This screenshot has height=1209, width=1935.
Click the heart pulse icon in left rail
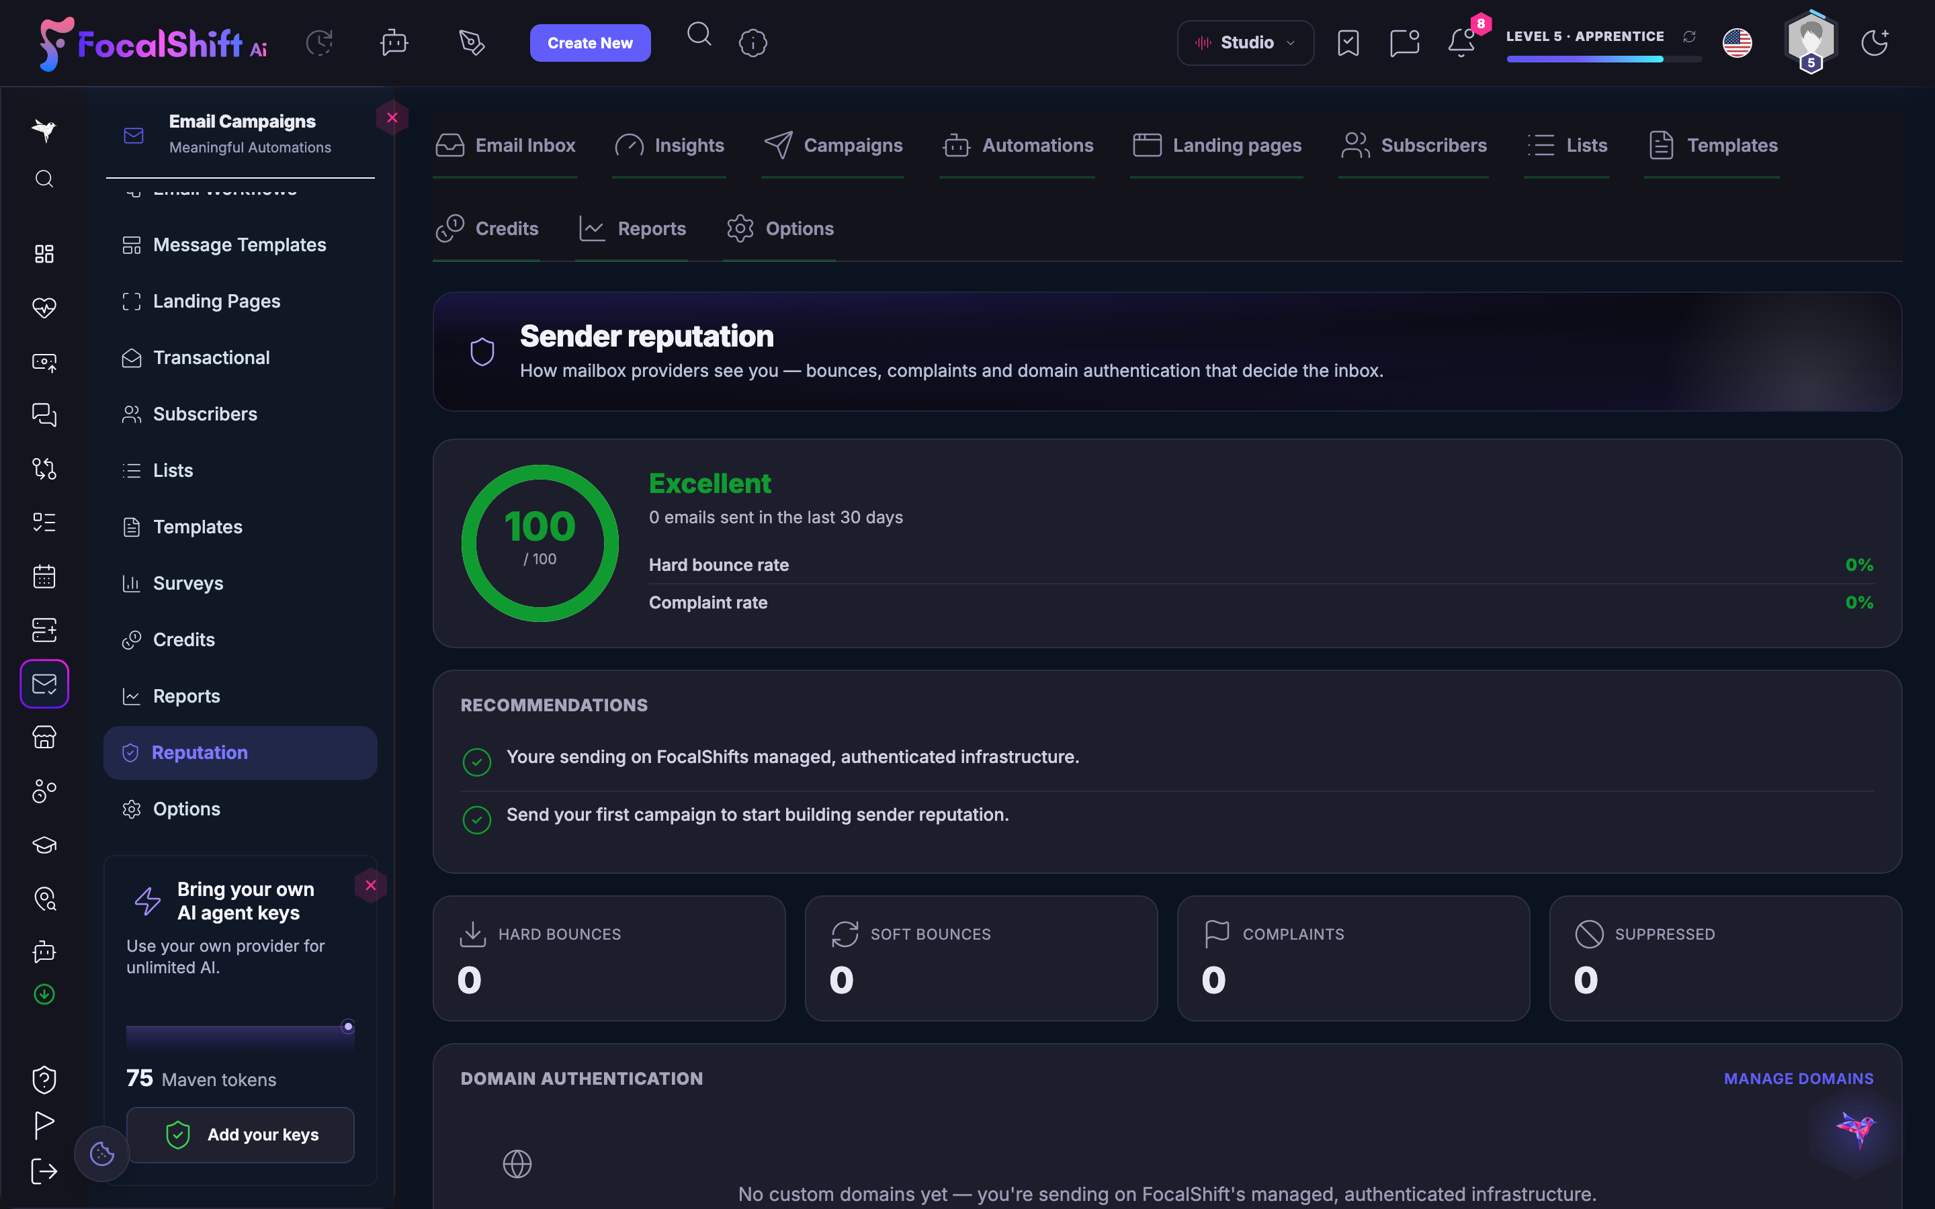(44, 308)
